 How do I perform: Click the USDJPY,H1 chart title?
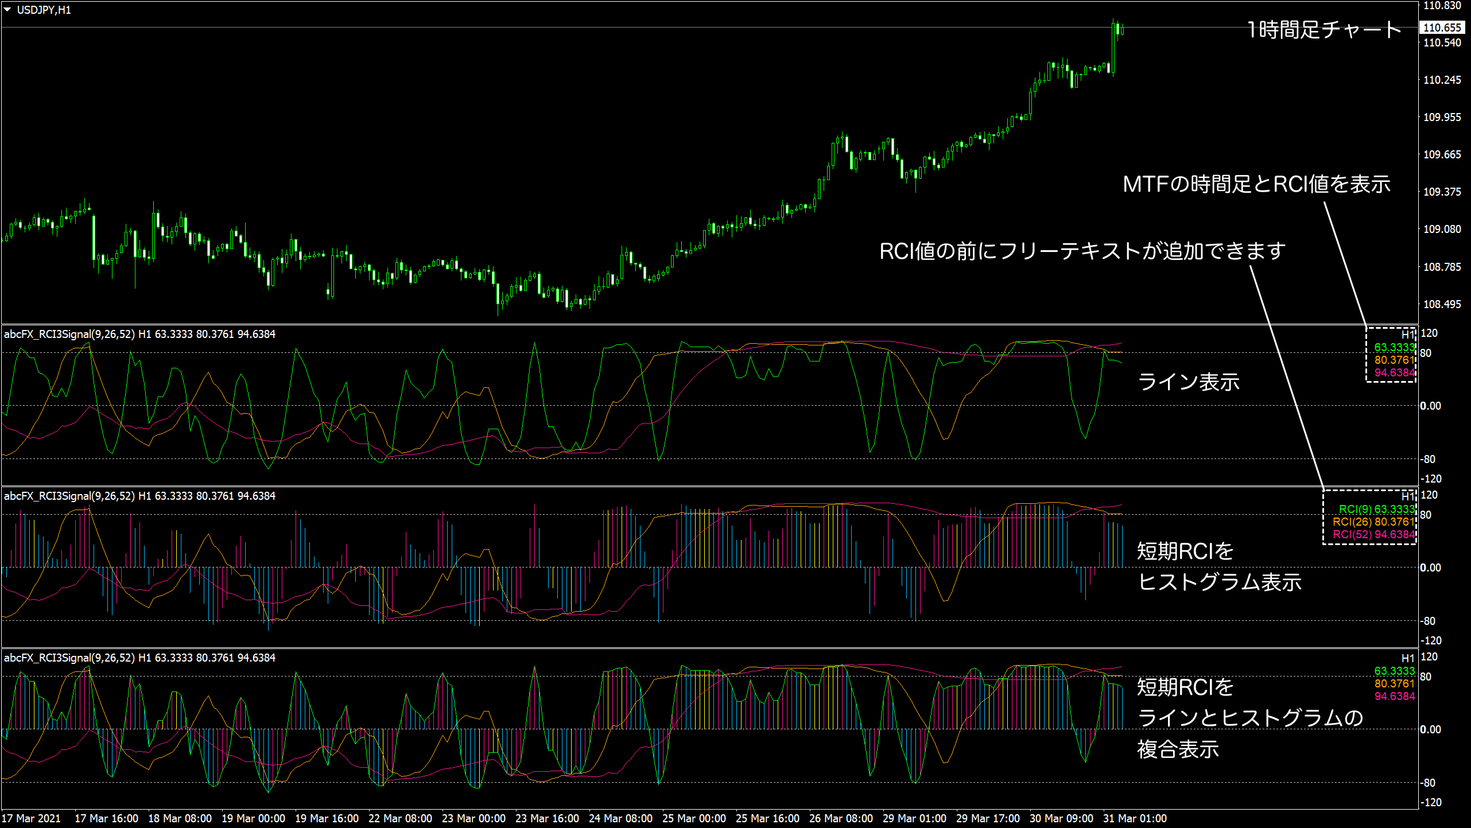44,10
